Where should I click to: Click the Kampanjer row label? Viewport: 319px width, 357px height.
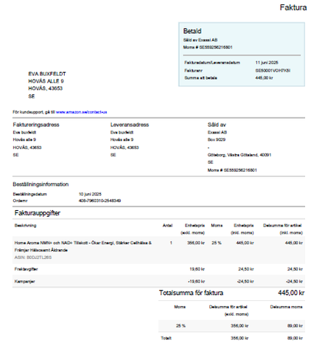click(24, 281)
